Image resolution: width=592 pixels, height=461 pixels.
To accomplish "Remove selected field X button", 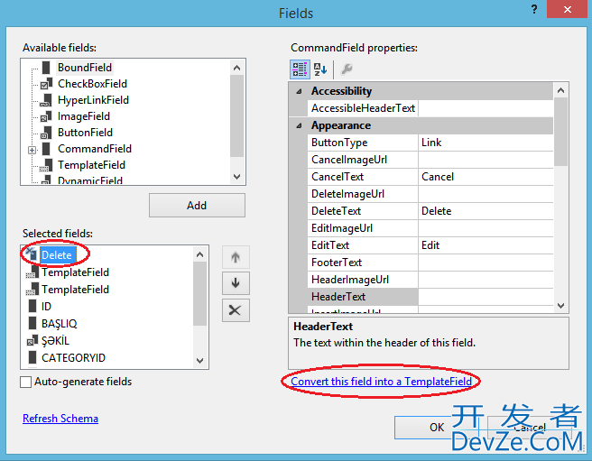I will (236, 310).
